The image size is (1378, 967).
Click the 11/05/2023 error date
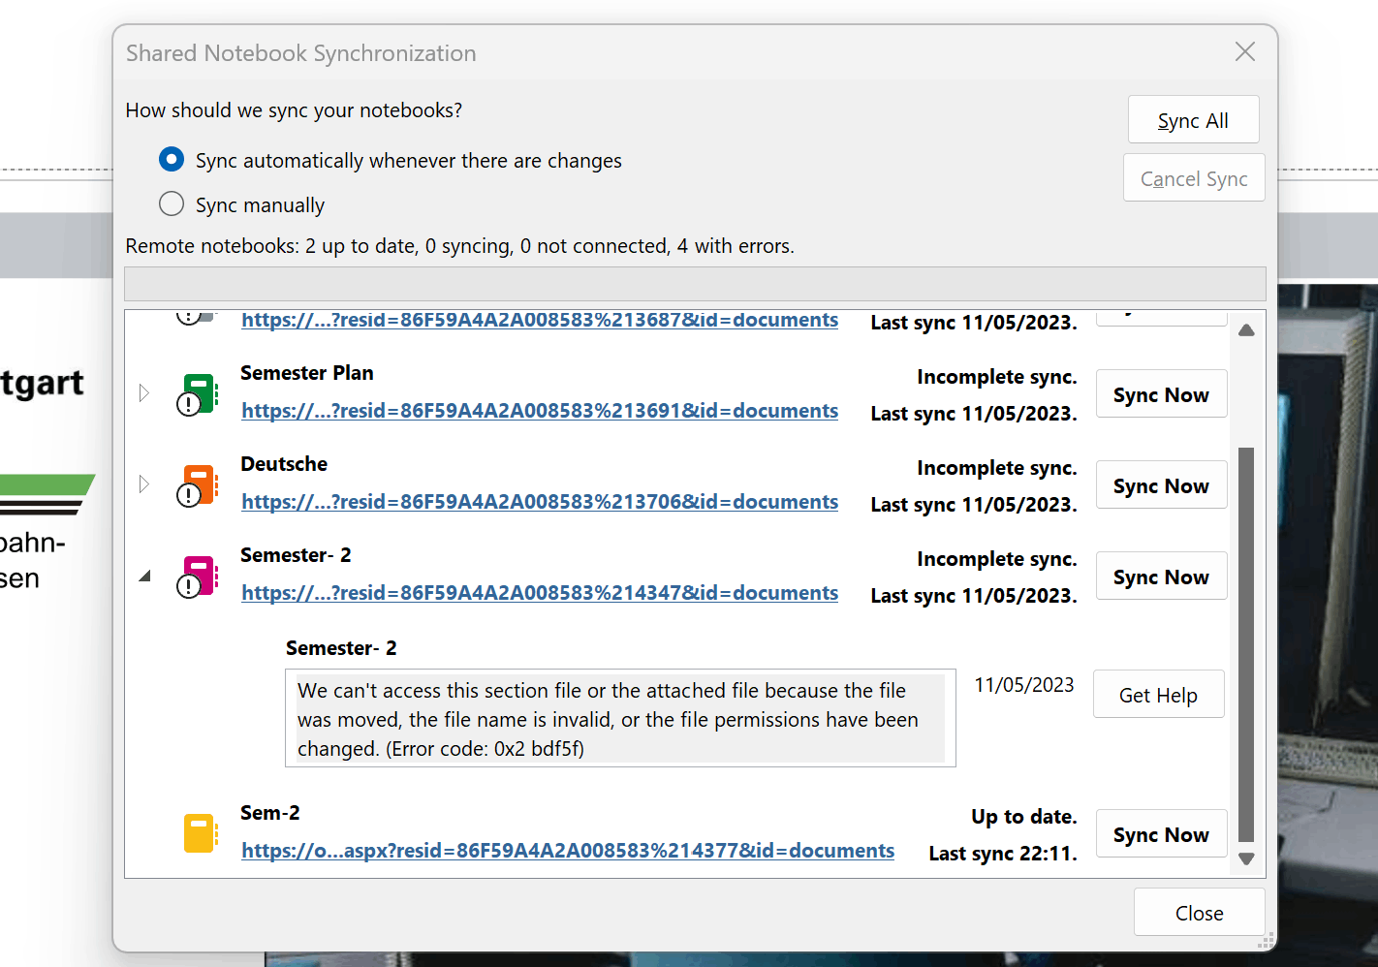[x=1024, y=685]
